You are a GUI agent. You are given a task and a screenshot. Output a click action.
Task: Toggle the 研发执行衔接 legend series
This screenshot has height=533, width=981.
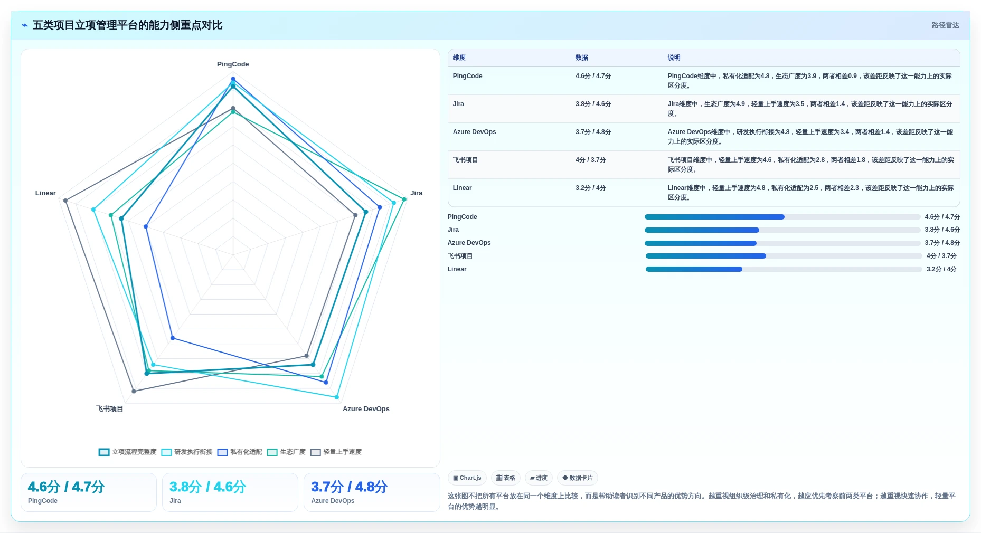pyautogui.click(x=187, y=452)
